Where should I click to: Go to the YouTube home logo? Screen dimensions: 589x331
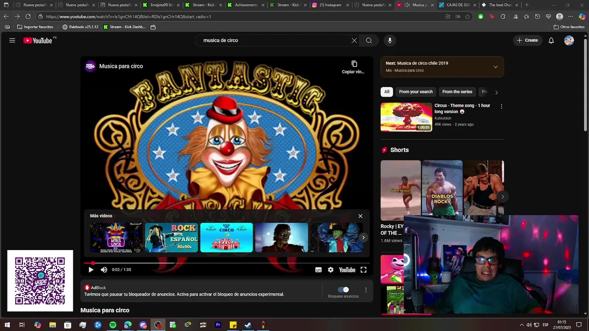(38, 40)
